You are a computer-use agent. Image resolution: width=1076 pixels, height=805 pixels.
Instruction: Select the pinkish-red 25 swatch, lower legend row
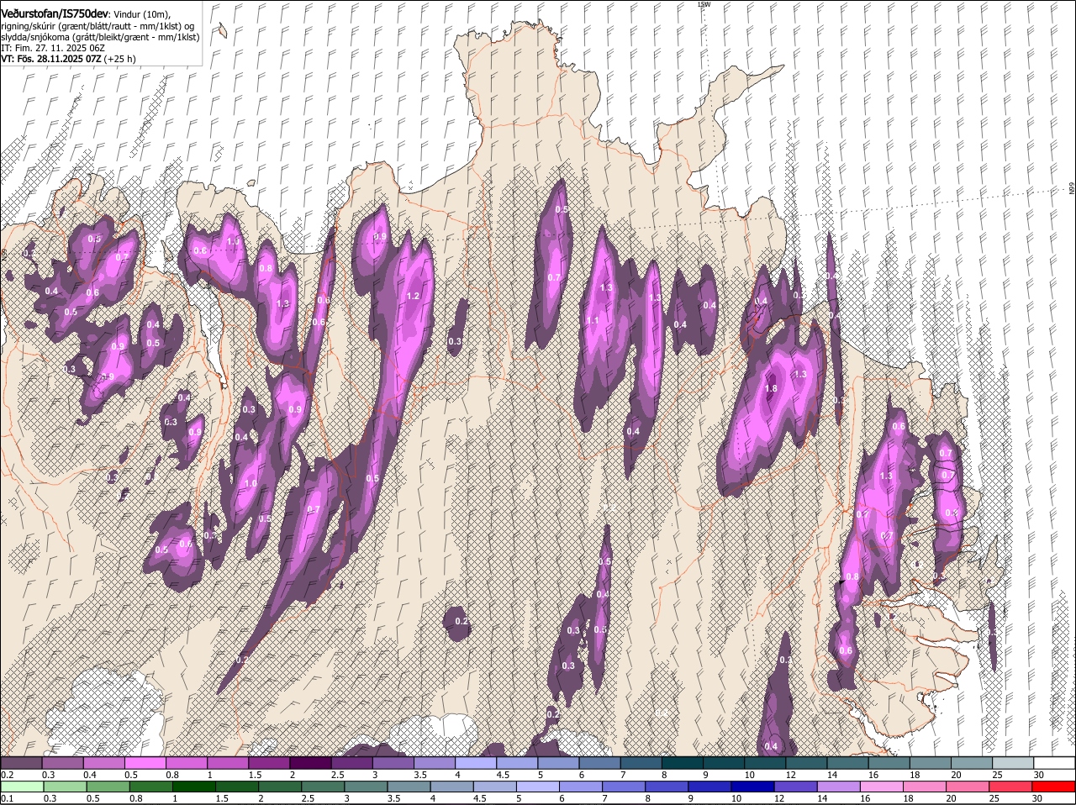pos(1011,787)
